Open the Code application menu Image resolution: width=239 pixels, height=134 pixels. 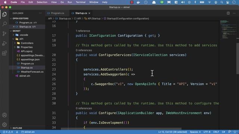[x=14, y=2]
